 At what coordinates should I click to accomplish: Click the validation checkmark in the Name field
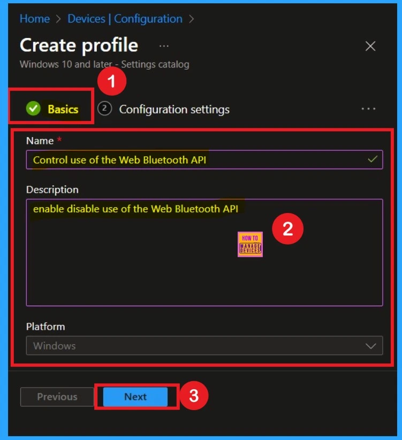[373, 160]
